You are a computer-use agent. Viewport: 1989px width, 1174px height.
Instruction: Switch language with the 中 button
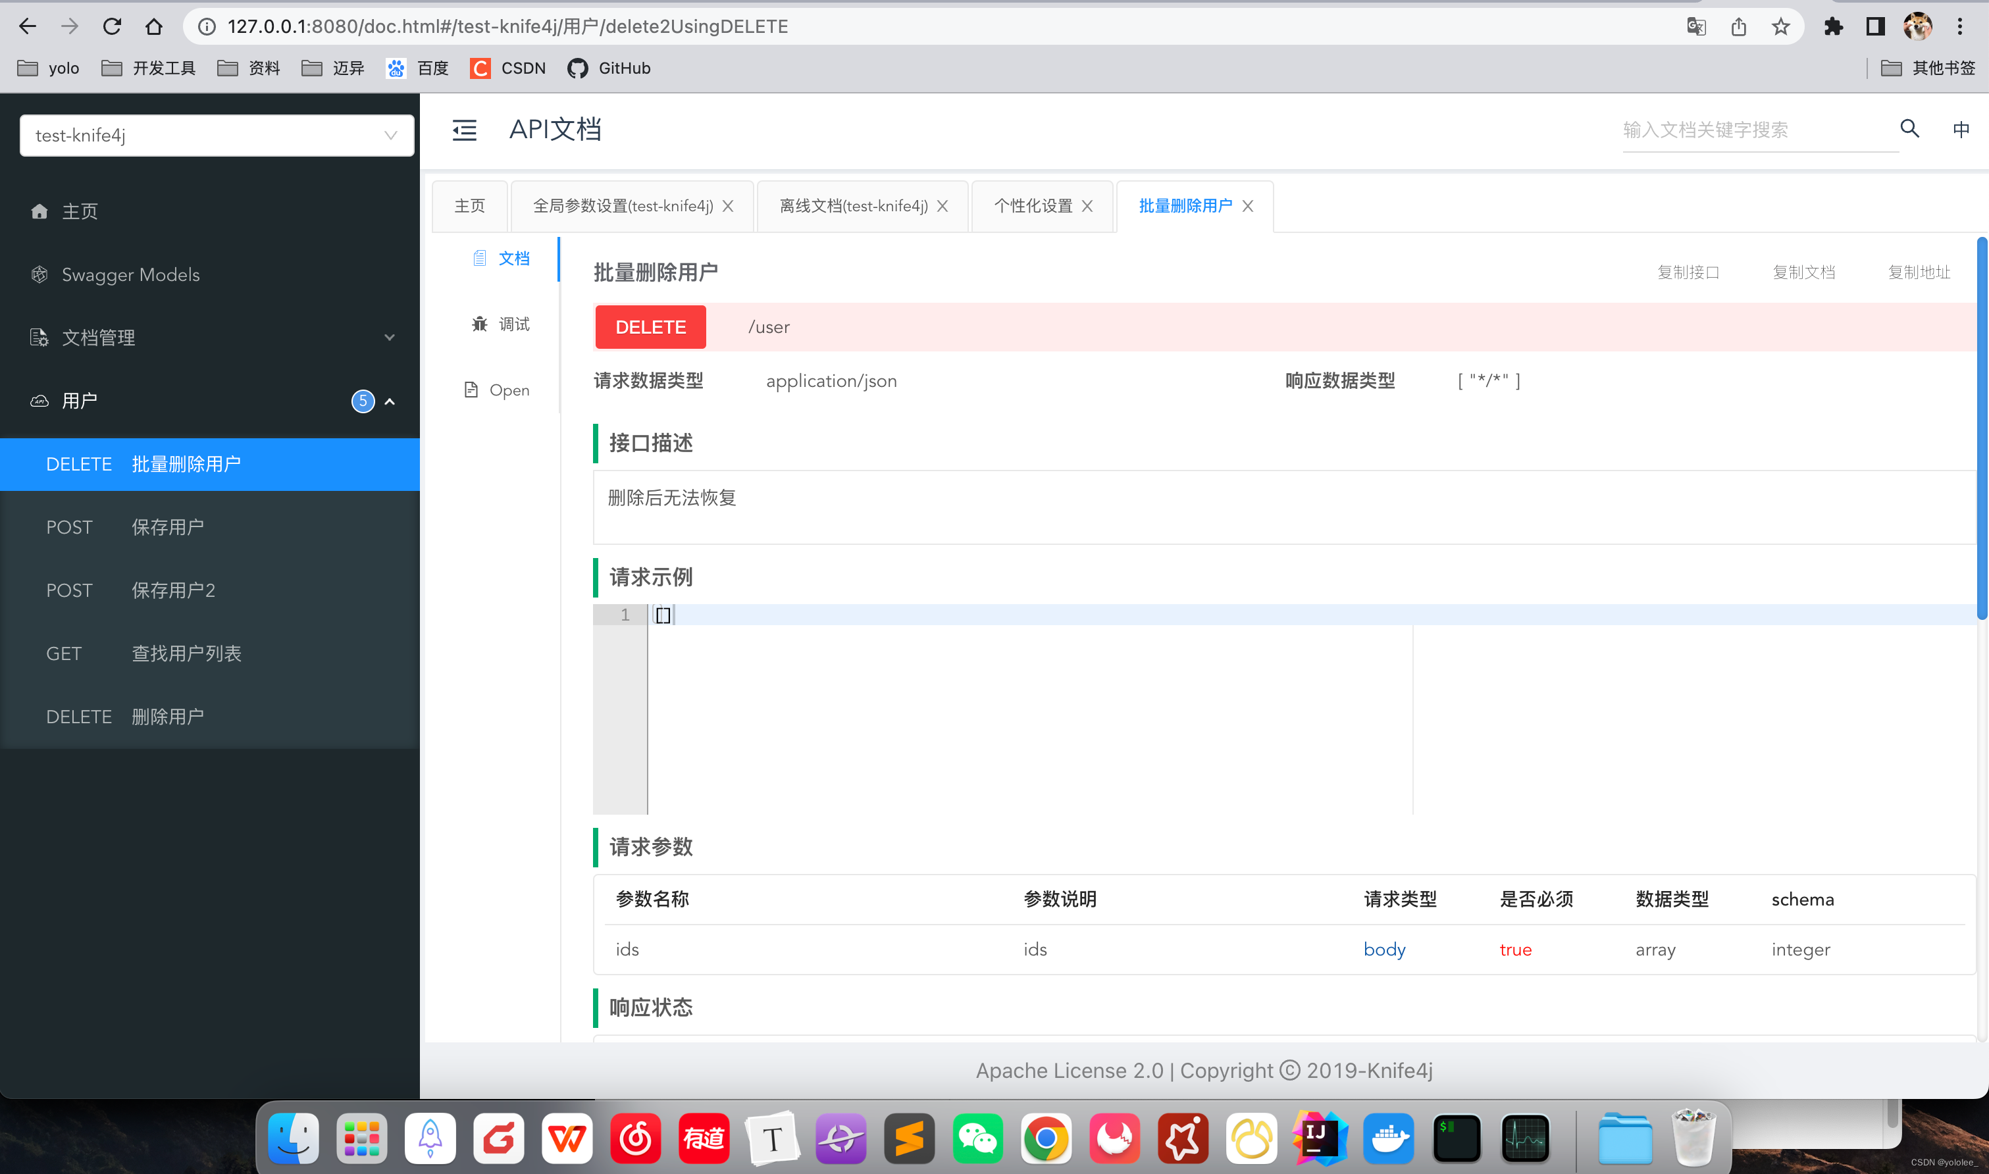coord(1961,129)
